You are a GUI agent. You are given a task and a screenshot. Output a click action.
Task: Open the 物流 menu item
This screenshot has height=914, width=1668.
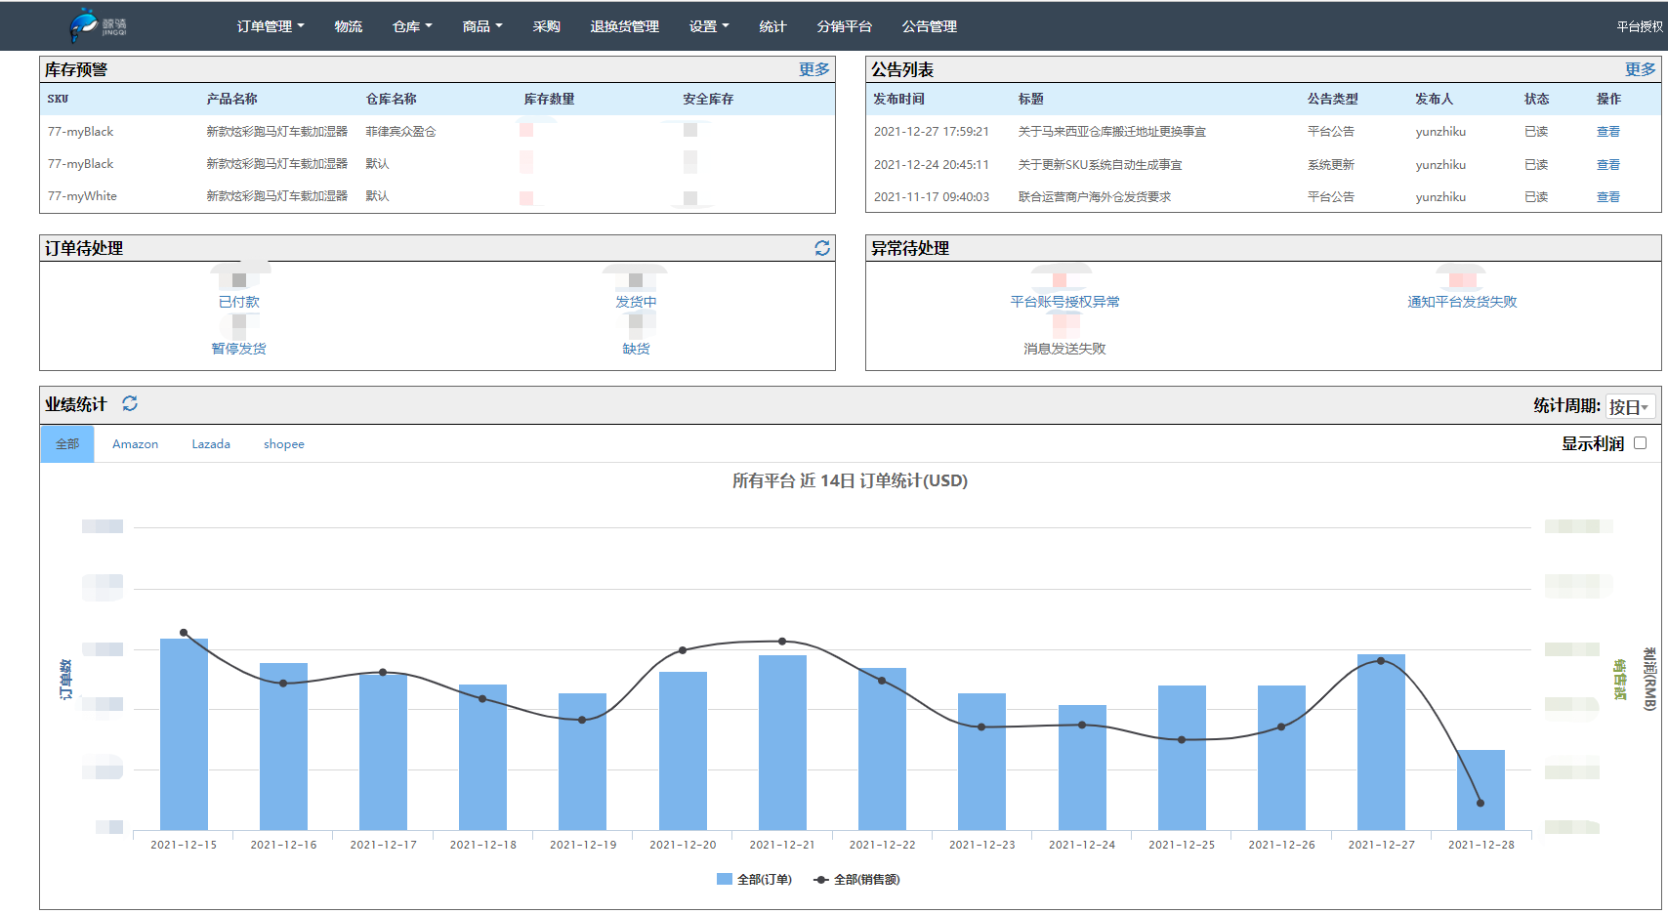tap(349, 26)
